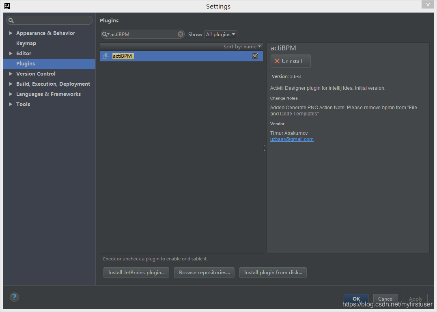Click the Timur Abakumov vendor name
Image resolution: width=437 pixels, height=312 pixels.
click(x=289, y=133)
